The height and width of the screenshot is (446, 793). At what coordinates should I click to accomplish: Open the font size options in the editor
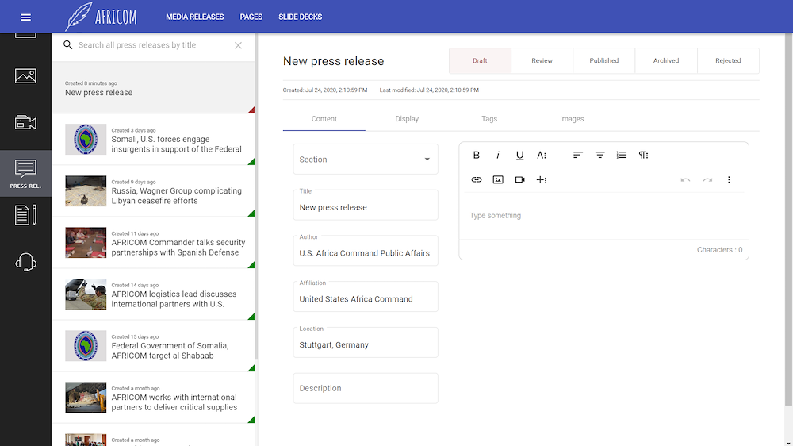point(542,156)
